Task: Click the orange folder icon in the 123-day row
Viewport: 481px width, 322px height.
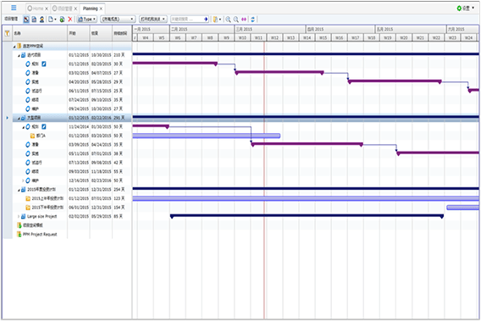Action: [28, 198]
